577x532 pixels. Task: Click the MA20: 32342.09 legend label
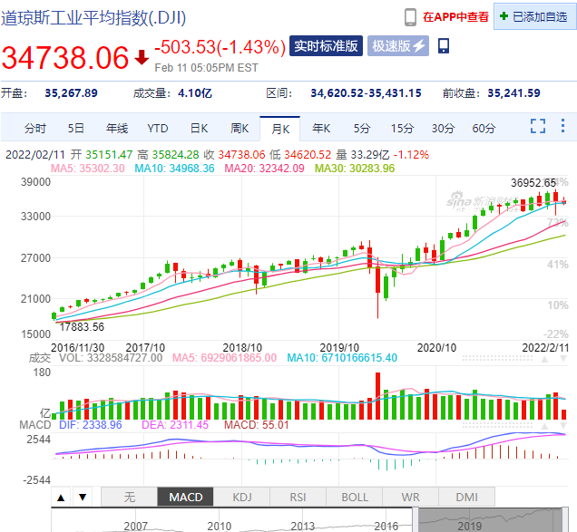[264, 169]
